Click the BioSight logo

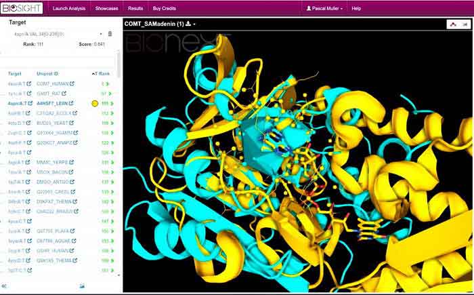point(22,9)
